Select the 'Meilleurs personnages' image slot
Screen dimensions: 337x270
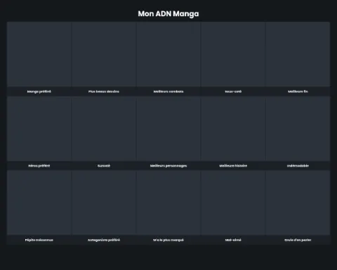168,129
